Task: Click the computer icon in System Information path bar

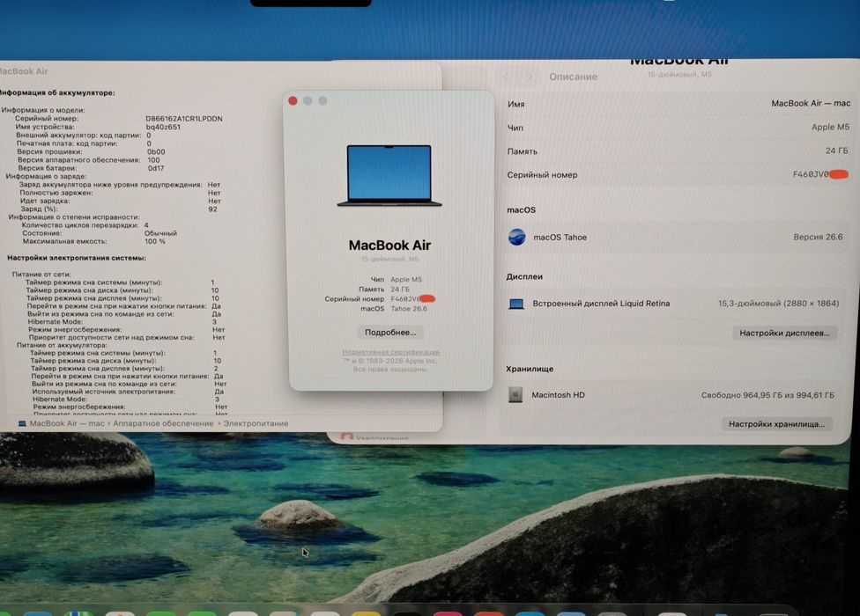Action: (x=22, y=423)
